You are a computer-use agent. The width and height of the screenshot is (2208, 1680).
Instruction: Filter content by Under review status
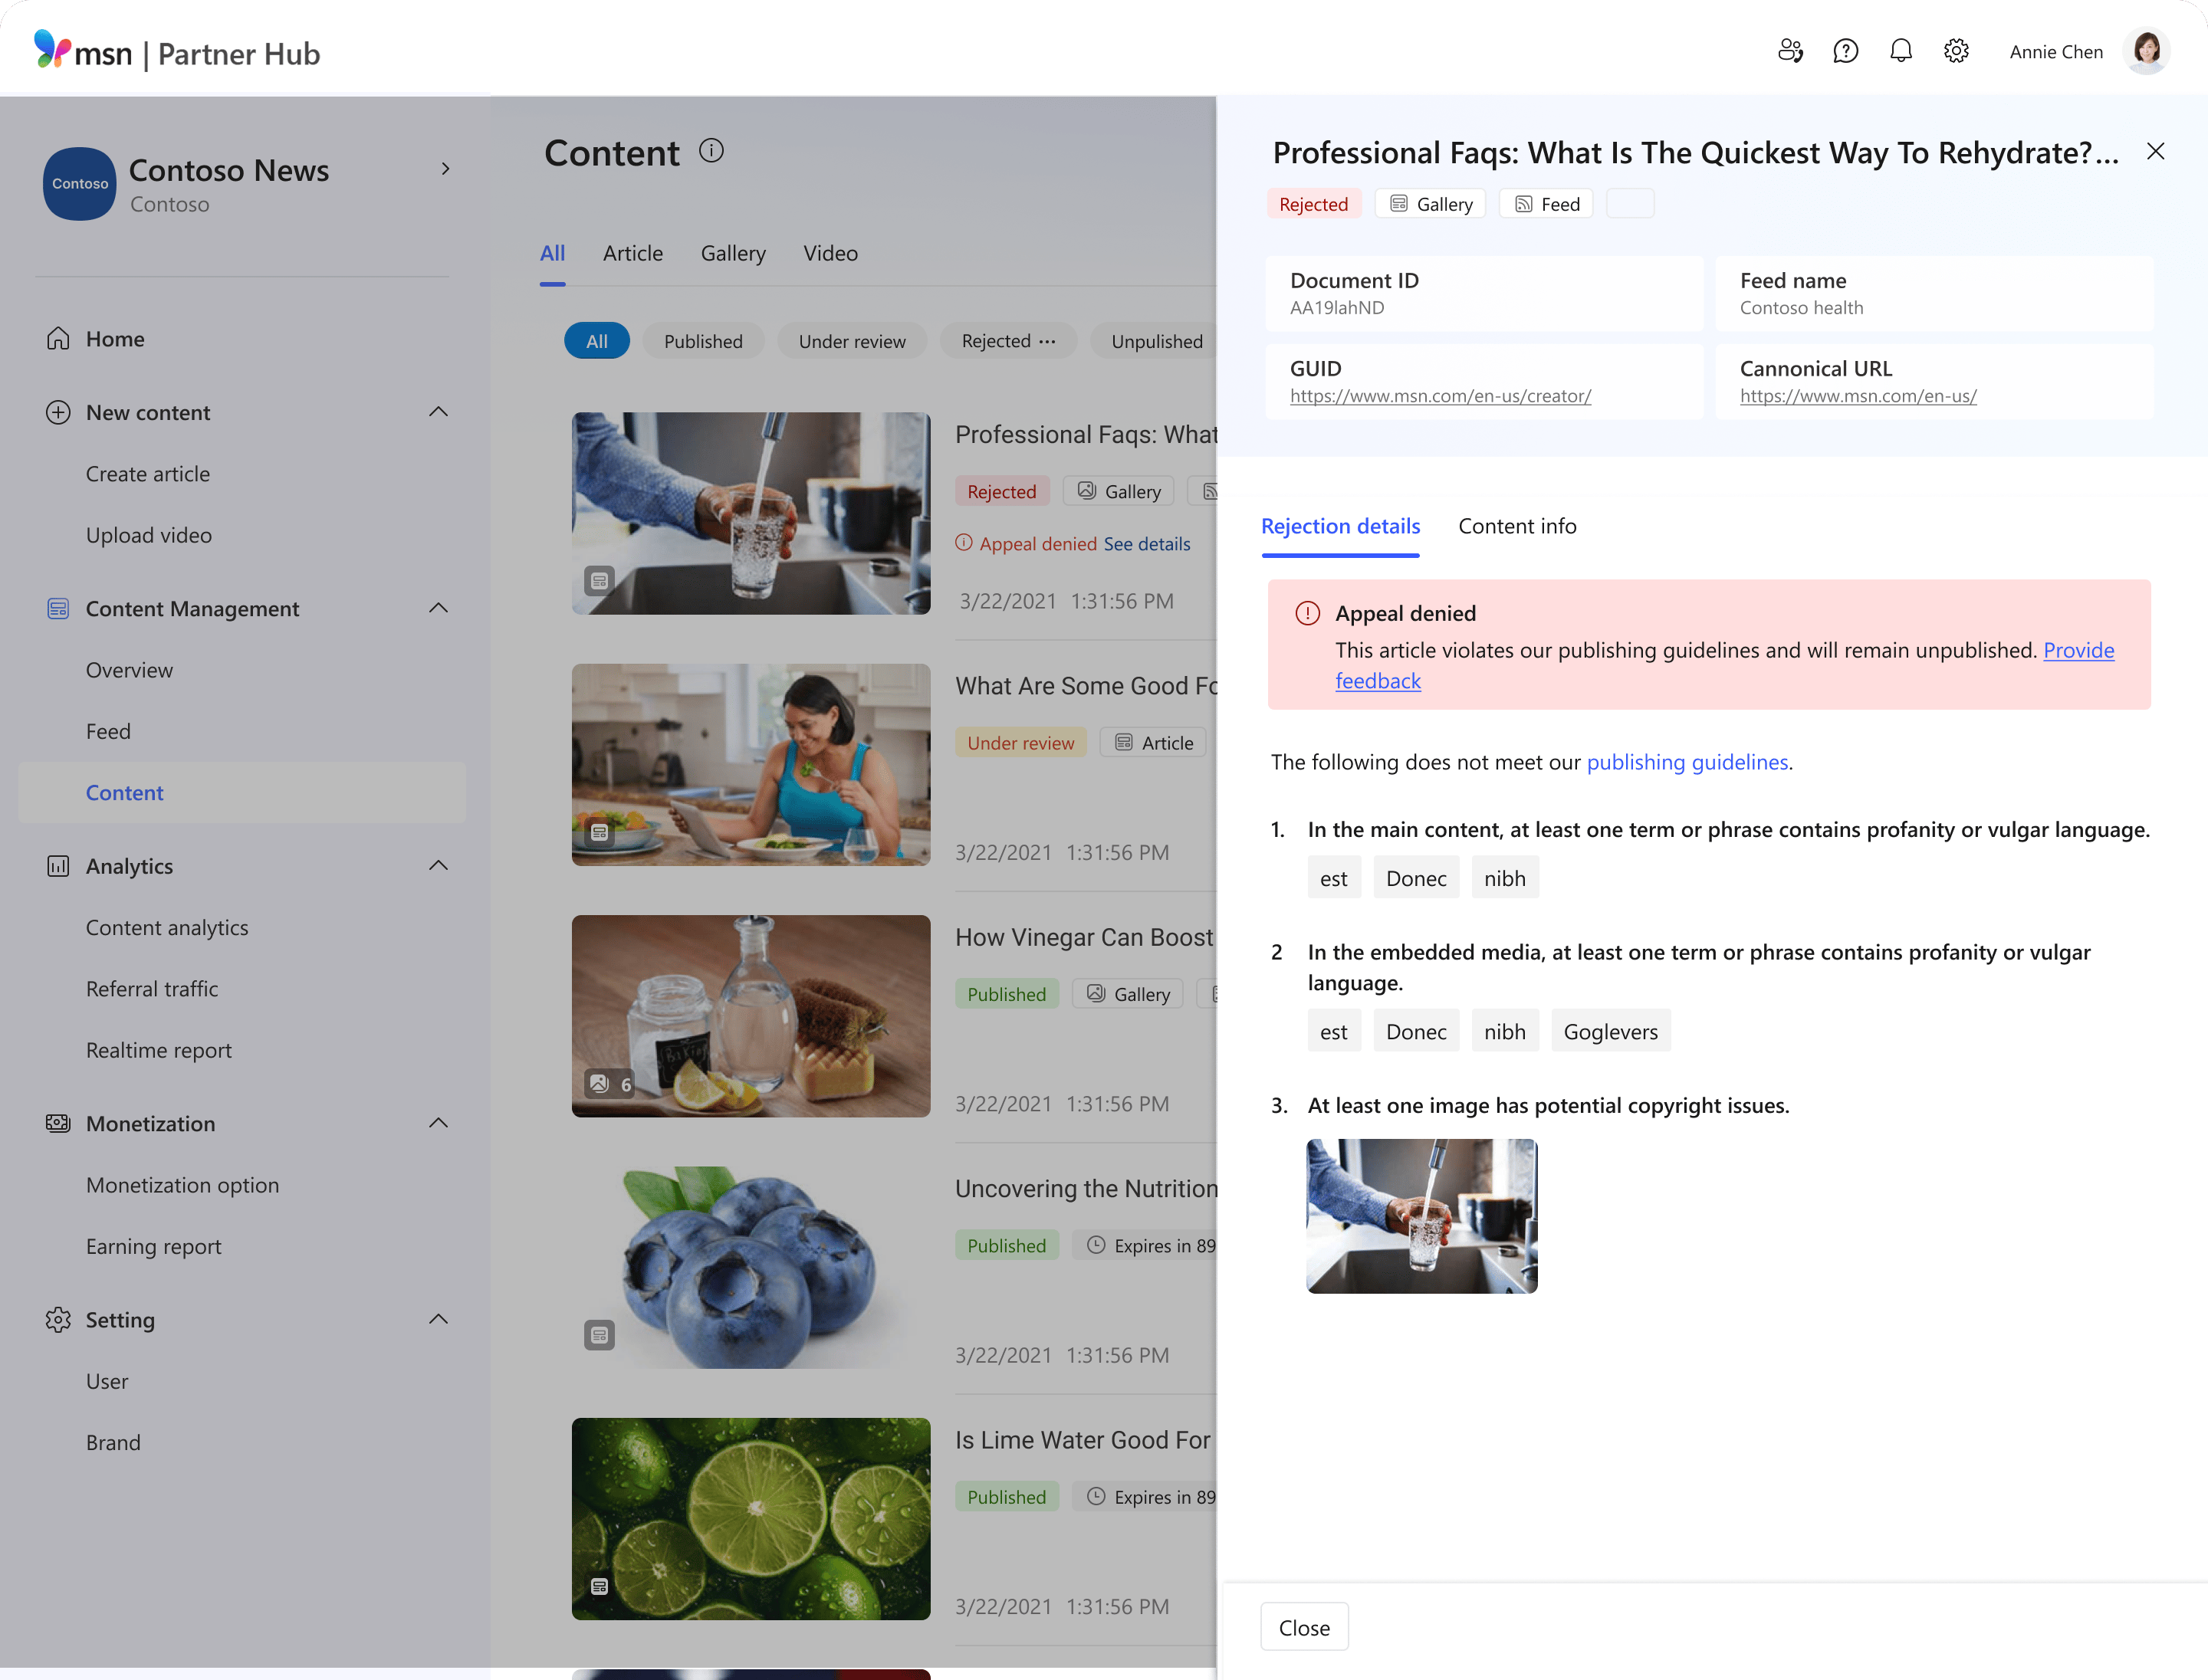[852, 341]
